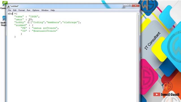Open the Format menu
Screen dimensions: 181x102
click(x=21, y=10)
